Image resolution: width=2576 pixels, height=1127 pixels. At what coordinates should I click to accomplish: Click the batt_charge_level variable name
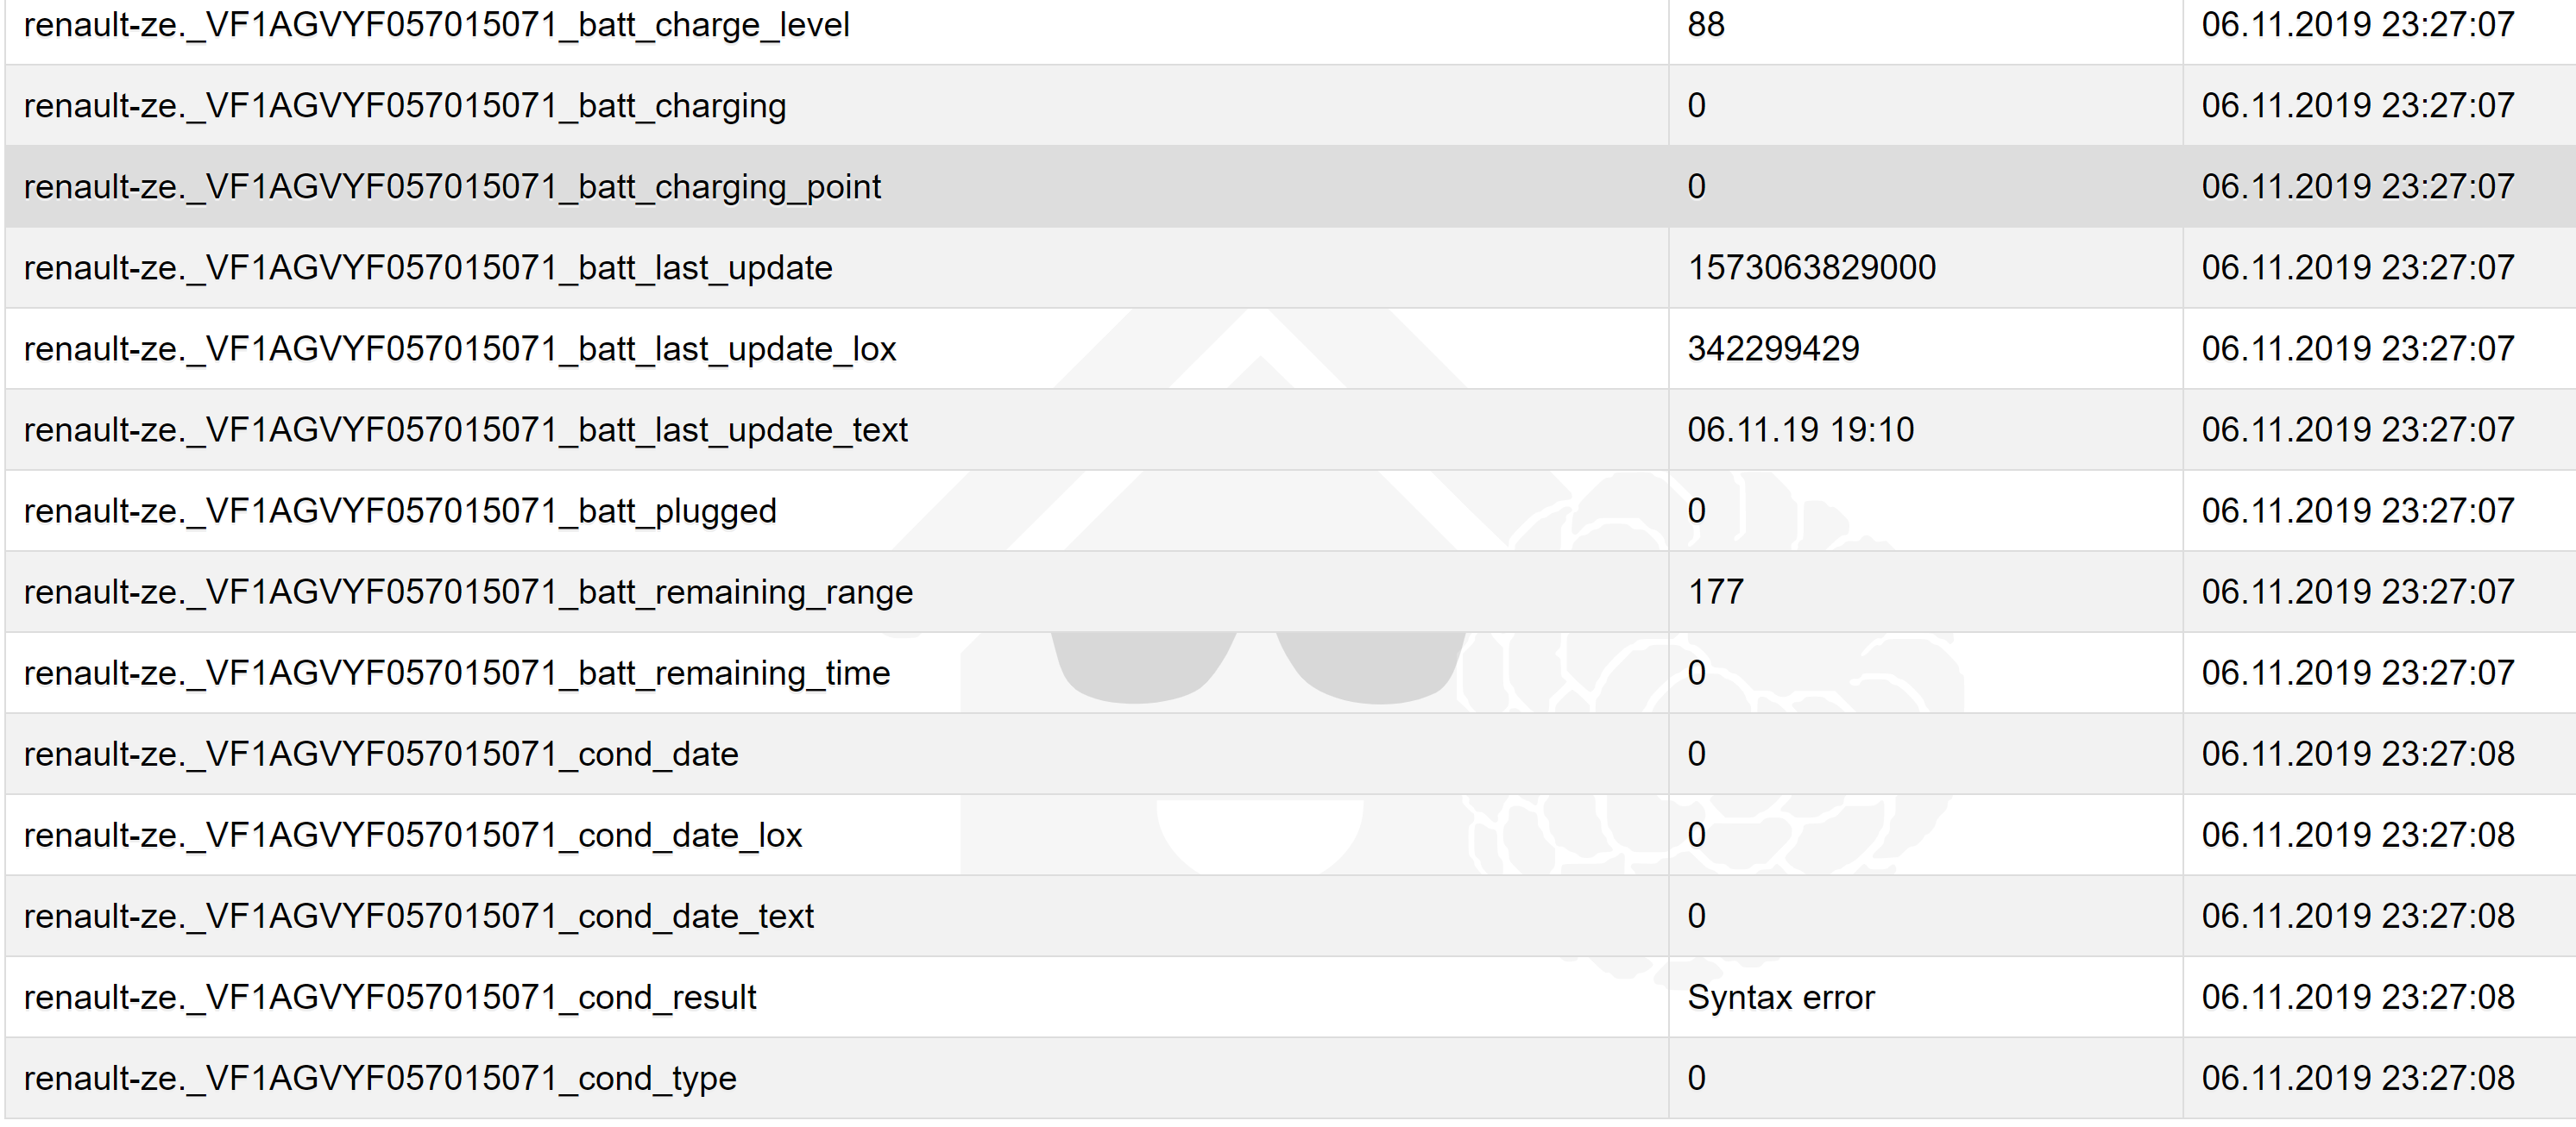tap(436, 25)
